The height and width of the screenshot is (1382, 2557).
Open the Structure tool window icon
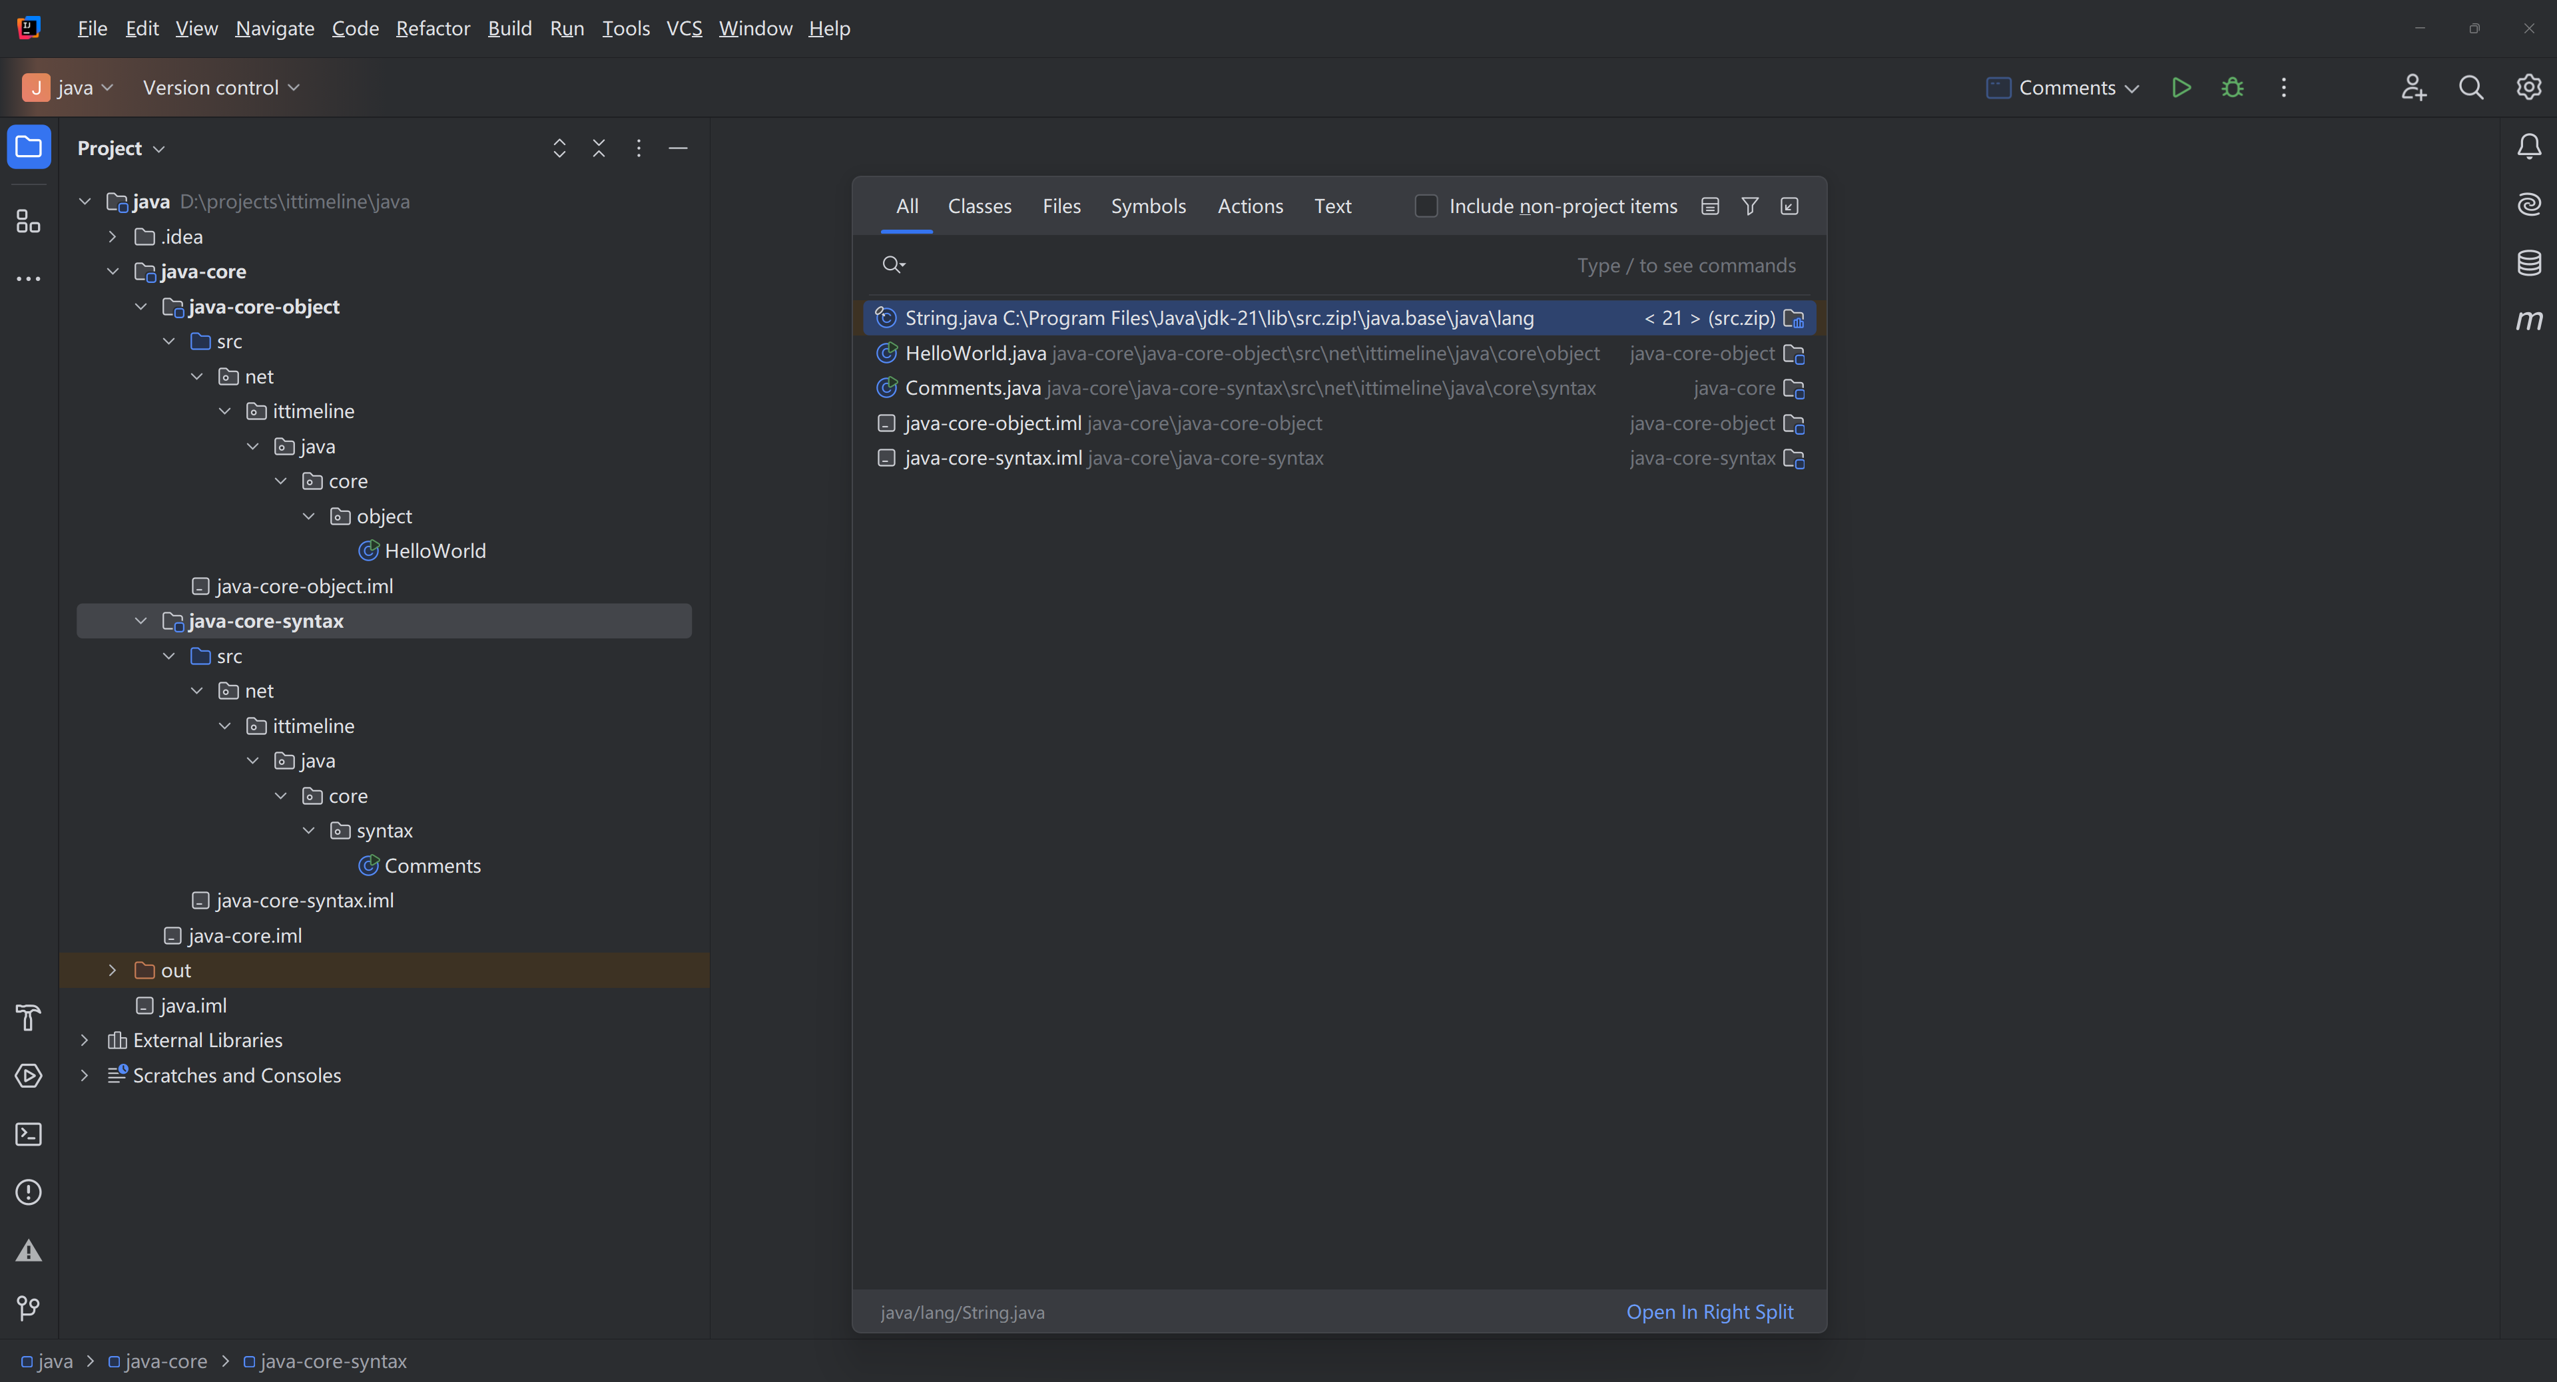tap(29, 221)
